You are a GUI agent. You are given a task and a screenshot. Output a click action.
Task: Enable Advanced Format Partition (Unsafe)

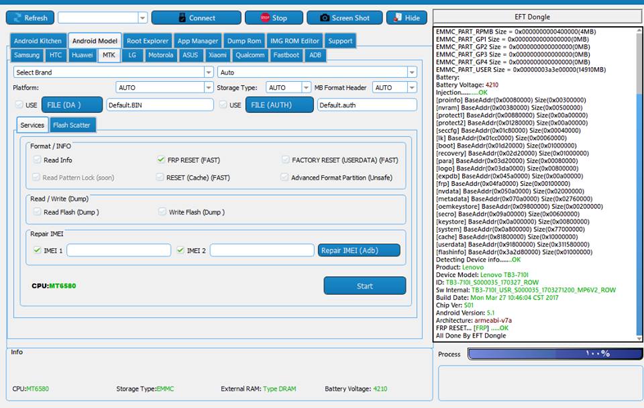point(284,177)
